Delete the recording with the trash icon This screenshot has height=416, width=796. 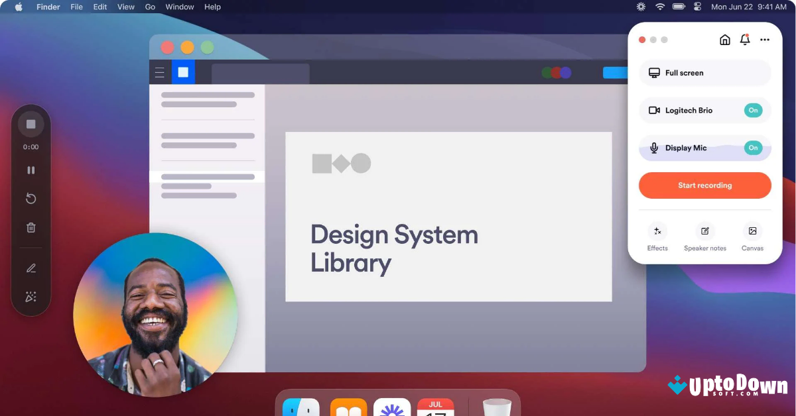coord(31,227)
